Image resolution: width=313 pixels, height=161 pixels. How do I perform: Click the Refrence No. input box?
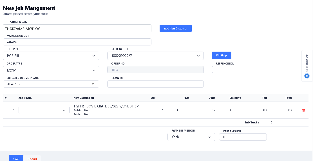click(257, 70)
